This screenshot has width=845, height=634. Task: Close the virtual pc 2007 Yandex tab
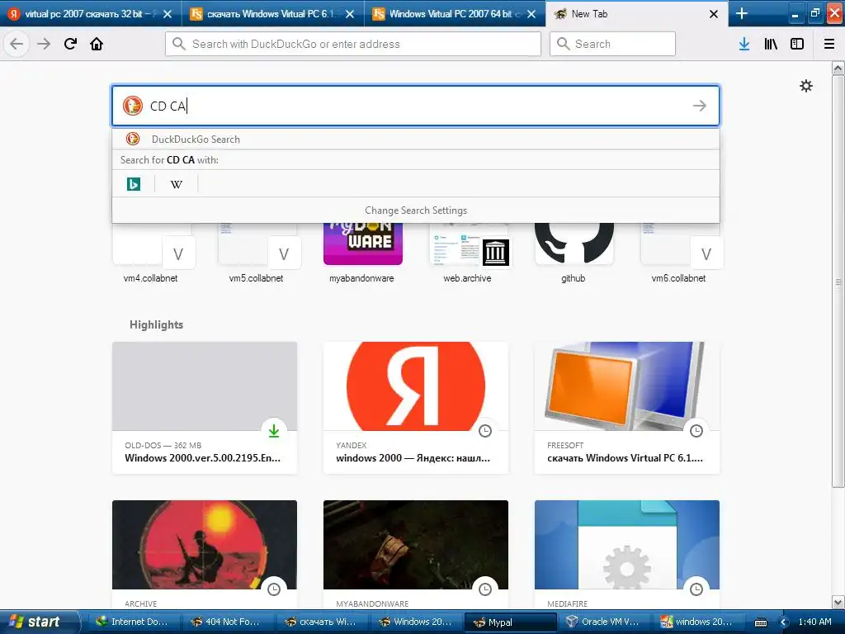pyautogui.click(x=168, y=14)
